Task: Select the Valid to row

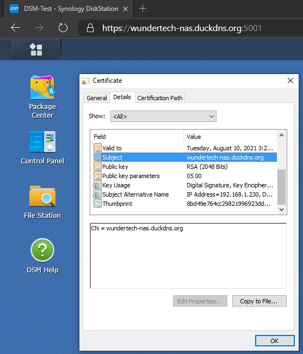Action: coord(185,148)
